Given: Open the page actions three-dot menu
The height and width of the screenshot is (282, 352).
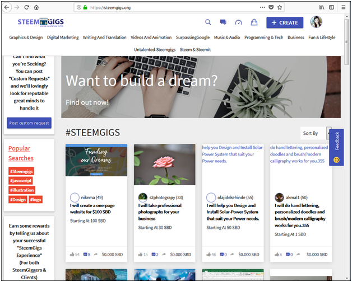Looking at the screenshot, I should coord(262,7).
